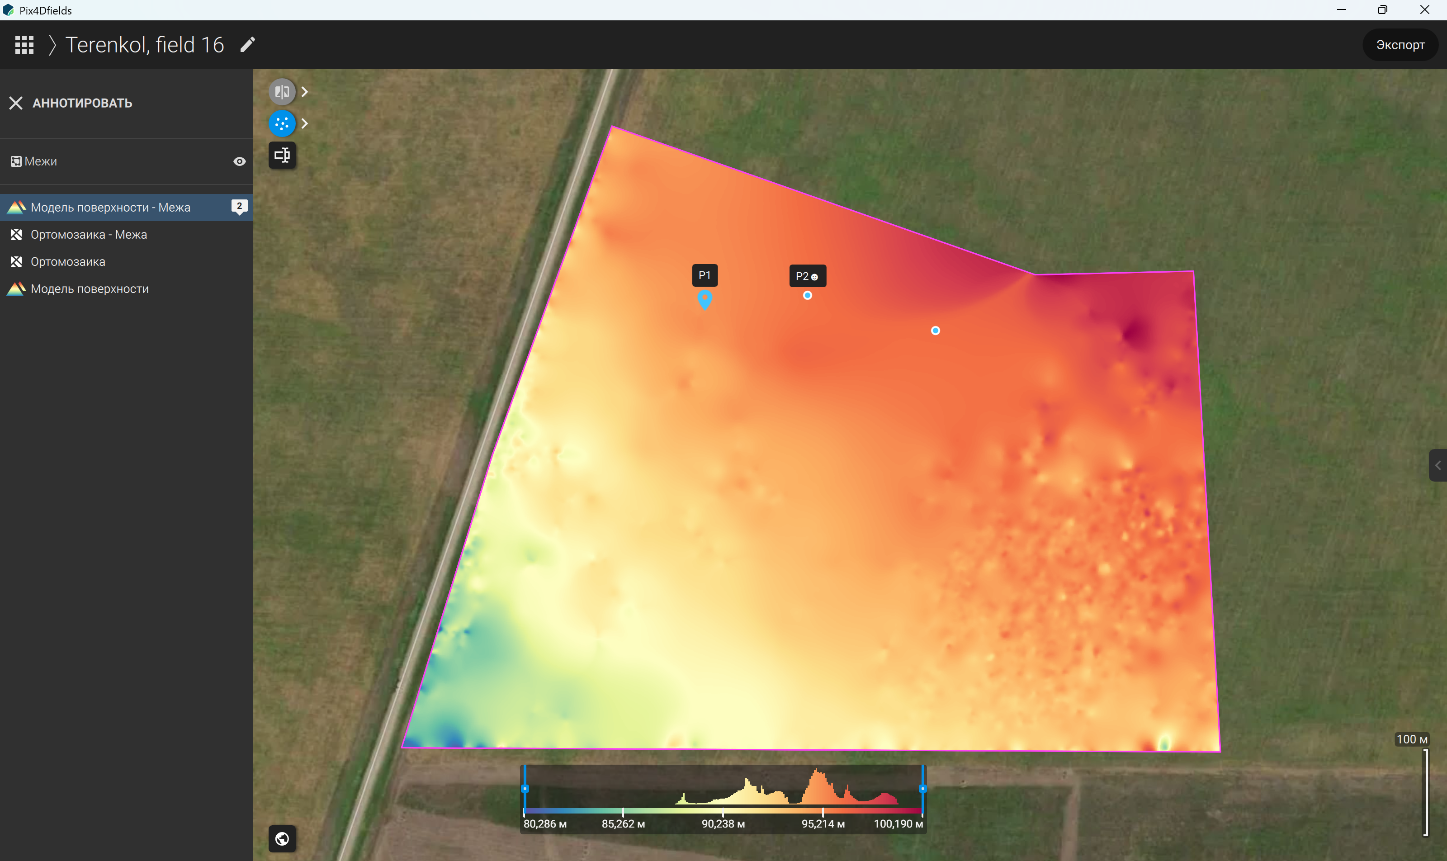
Task: Toggle visibility of Межи layer
Action: coord(239,161)
